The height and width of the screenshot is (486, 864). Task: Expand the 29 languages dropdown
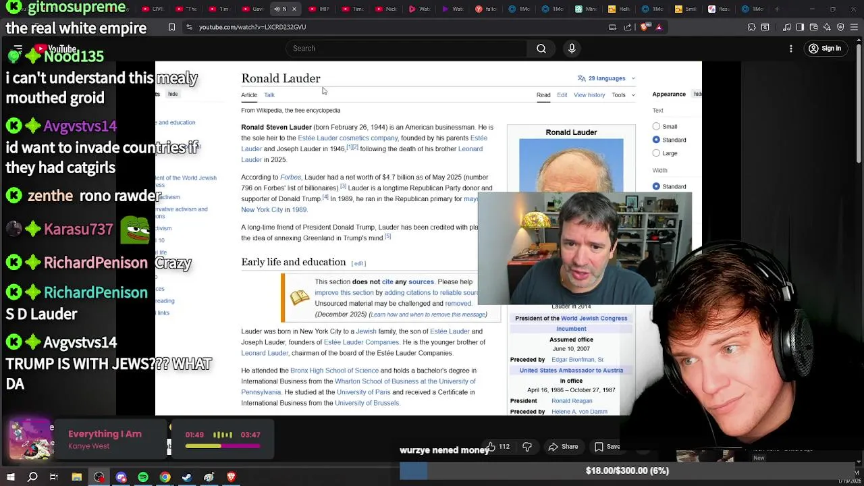[x=606, y=78]
